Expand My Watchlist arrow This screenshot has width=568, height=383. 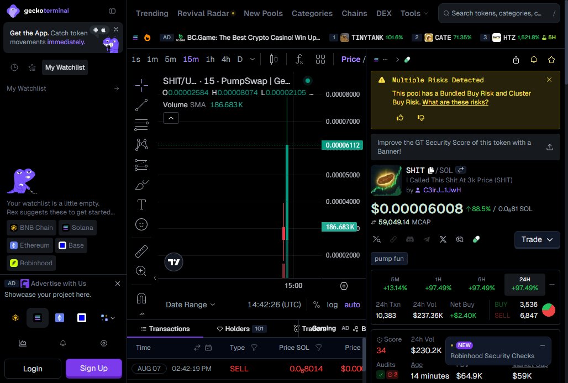116,88
